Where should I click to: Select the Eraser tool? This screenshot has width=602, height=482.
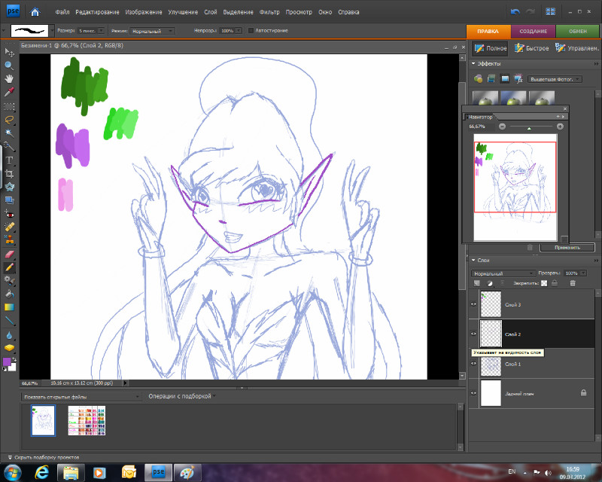pyautogui.click(x=10, y=253)
